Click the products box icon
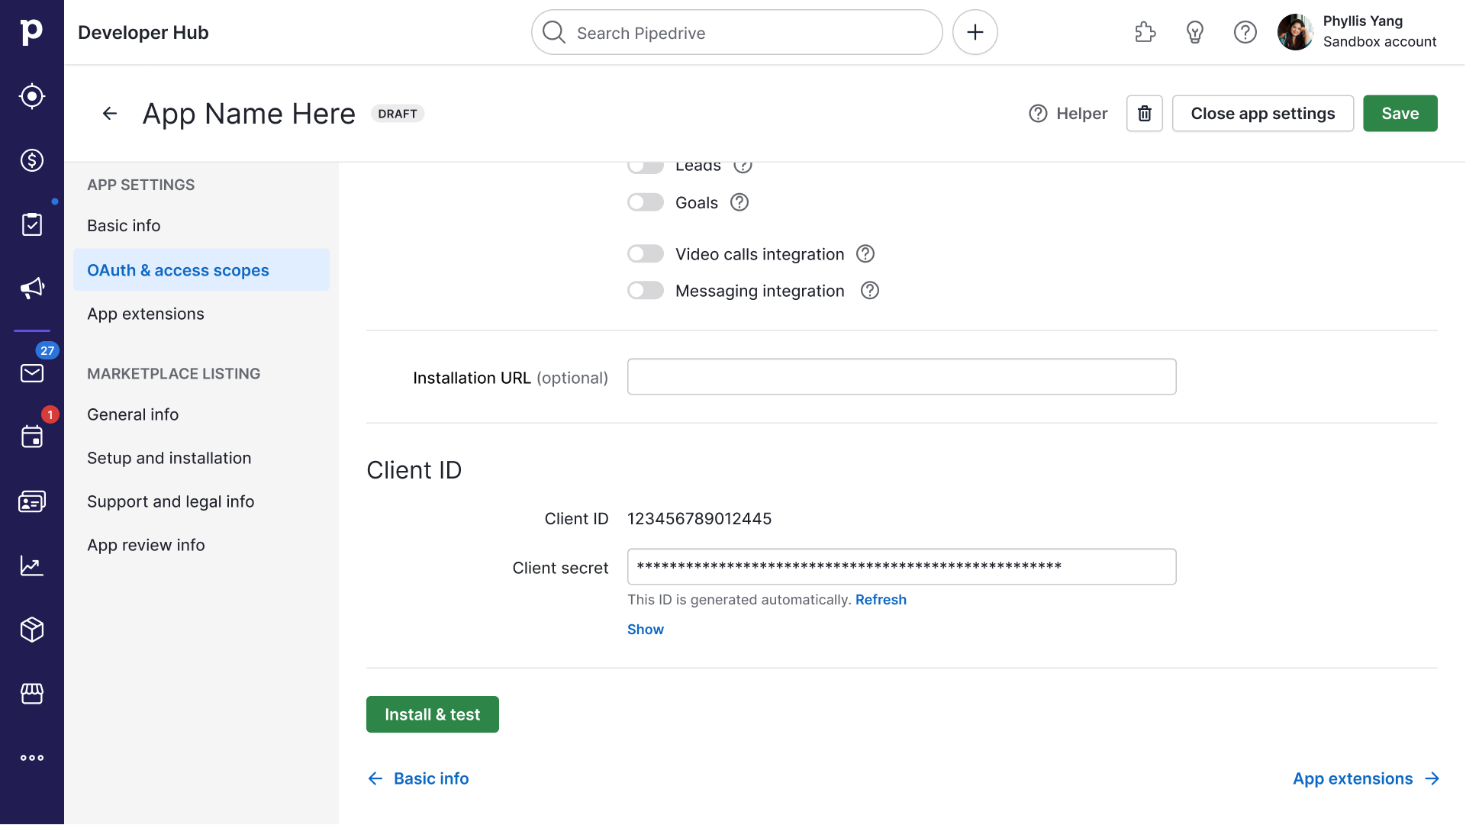This screenshot has height=825, width=1466. [32, 630]
